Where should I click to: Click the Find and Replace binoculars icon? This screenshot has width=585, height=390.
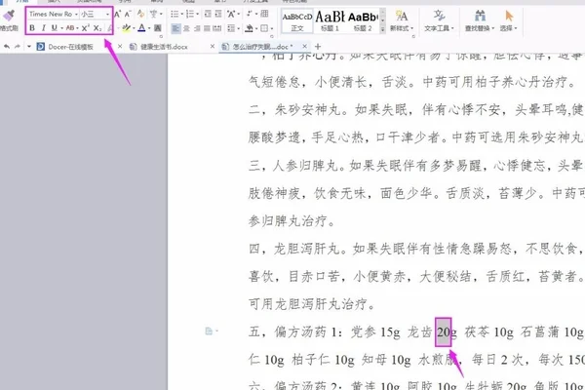[x=480, y=16]
